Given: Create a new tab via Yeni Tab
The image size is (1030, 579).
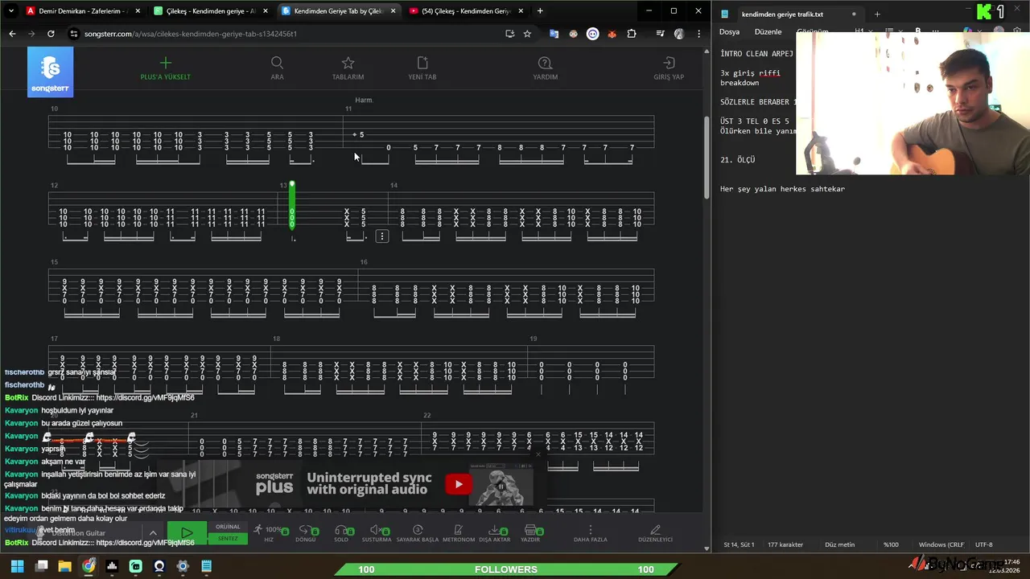Looking at the screenshot, I should pos(422,63).
